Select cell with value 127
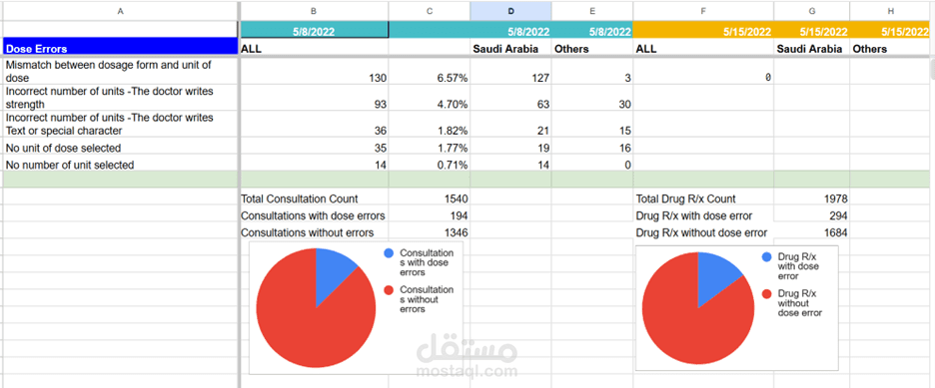This screenshot has width=935, height=388. 510,72
